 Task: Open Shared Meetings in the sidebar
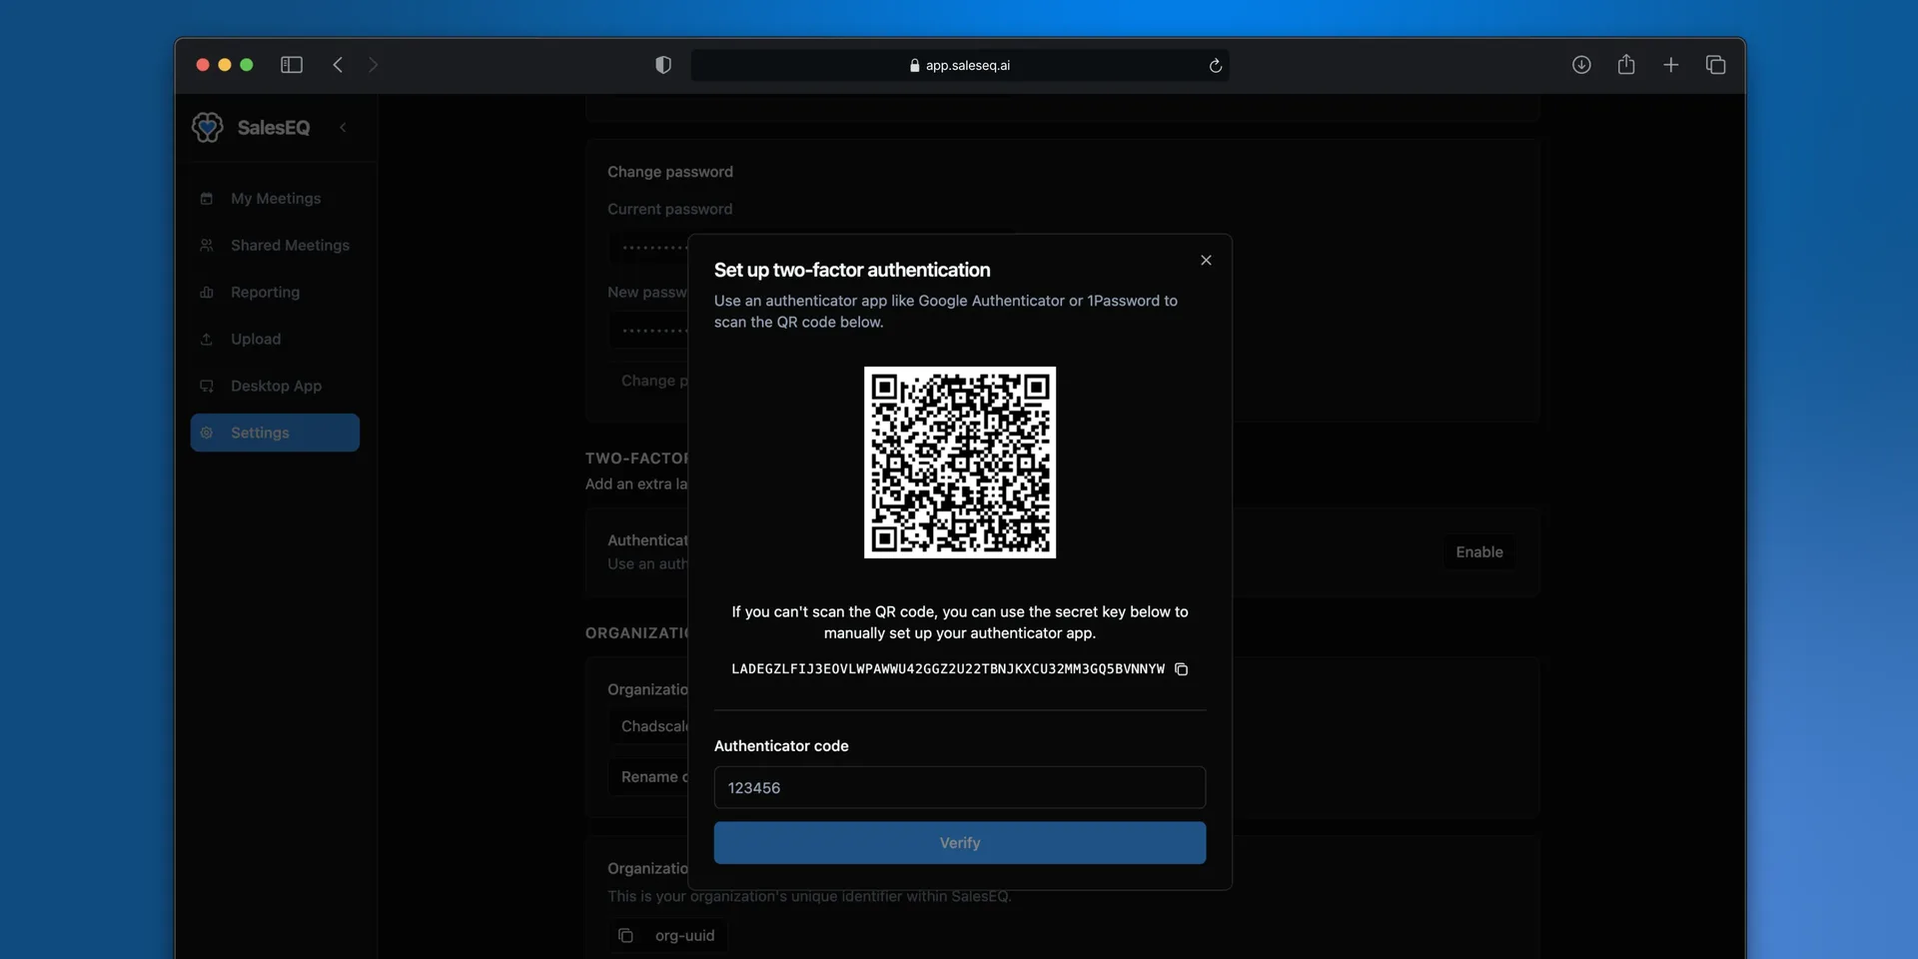[275, 246]
